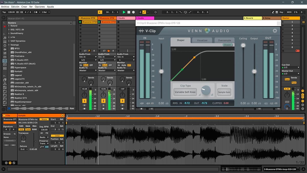Set track 2 Monitor to Off
Viewport: 307px width, 173px height.
point(110,65)
